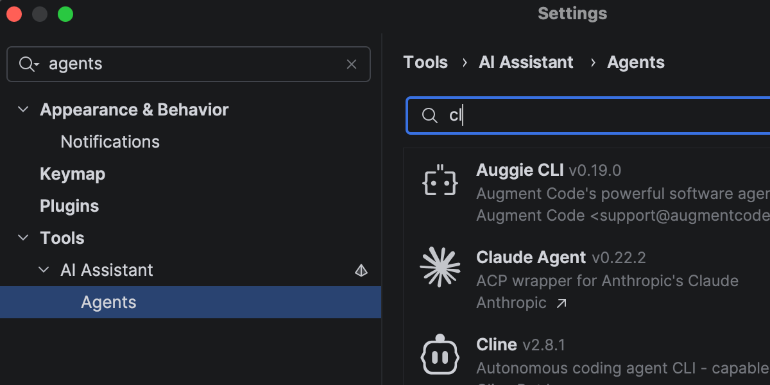Clear the settings search with X icon
The image size is (770, 385).
[352, 64]
